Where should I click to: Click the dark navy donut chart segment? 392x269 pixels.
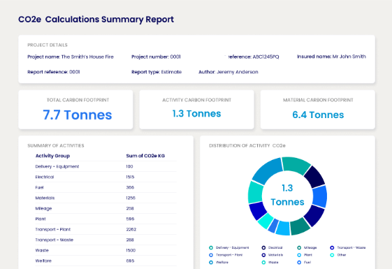314,177
